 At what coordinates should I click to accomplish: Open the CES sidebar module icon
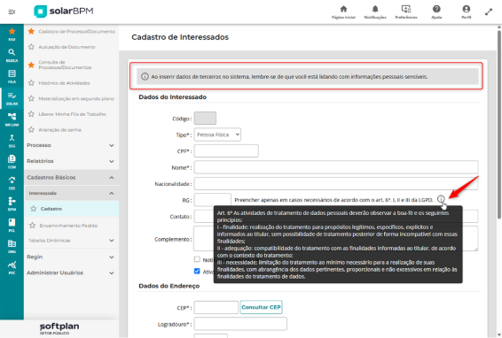[12, 183]
